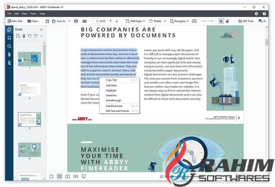
Task: Delete the selected page with the trash icon
Action: pyautogui.click(x=24, y=36)
